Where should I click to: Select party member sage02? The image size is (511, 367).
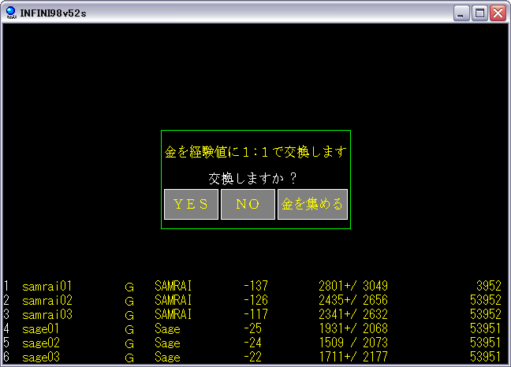coord(41,343)
